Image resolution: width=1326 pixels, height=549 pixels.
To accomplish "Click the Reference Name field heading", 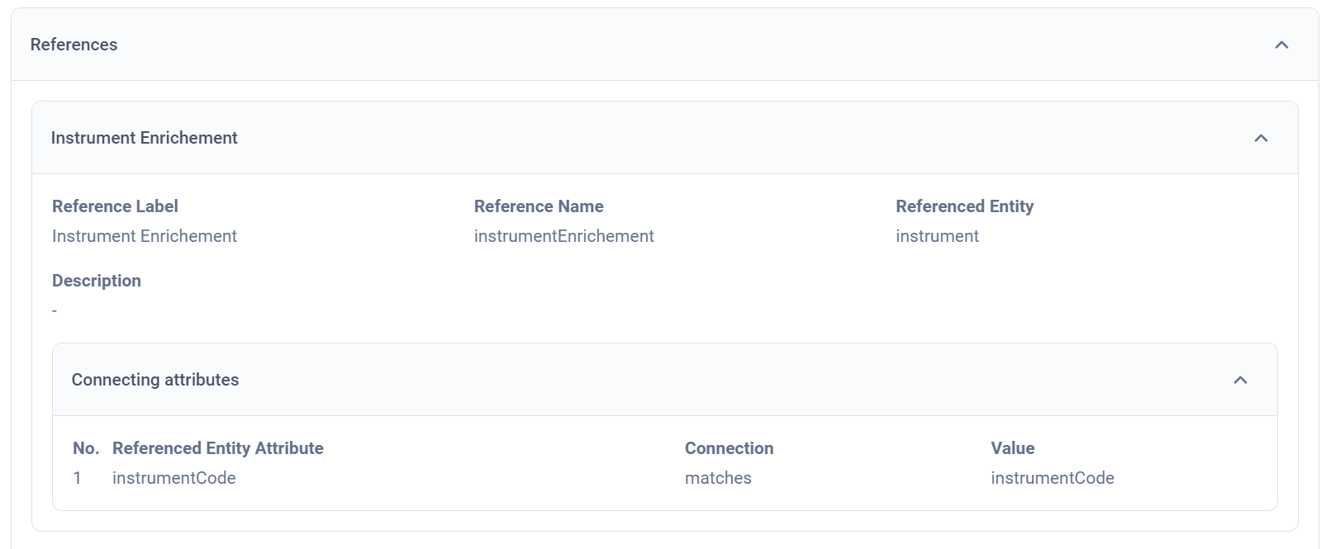I will click(x=539, y=206).
